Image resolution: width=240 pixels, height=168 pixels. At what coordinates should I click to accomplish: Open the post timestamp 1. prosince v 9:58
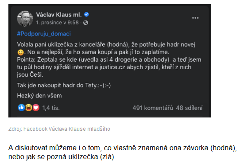57,23
